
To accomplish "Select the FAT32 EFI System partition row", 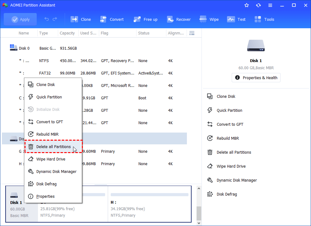I will (95, 73).
